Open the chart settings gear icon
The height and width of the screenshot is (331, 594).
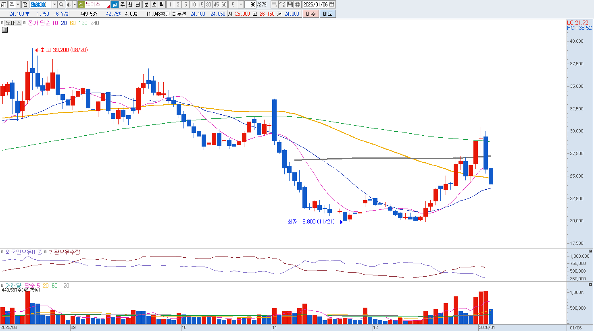point(298,4)
